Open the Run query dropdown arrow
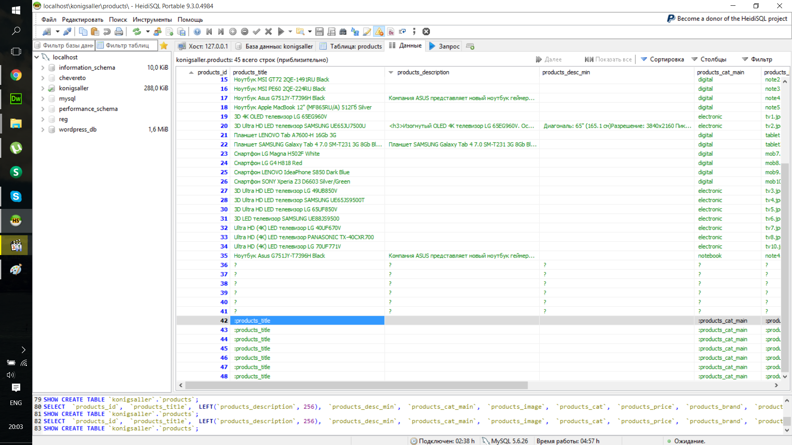This screenshot has height=445, width=792. (290, 32)
